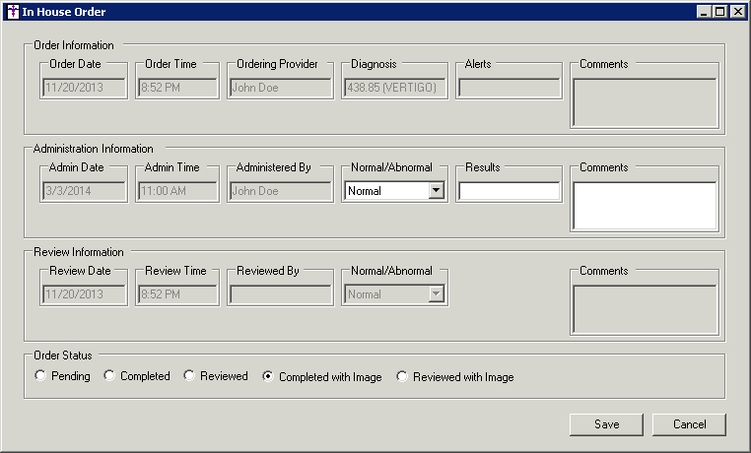The width and height of the screenshot is (751, 453).
Task: Choose the Reviewed order status option
Action: (189, 376)
